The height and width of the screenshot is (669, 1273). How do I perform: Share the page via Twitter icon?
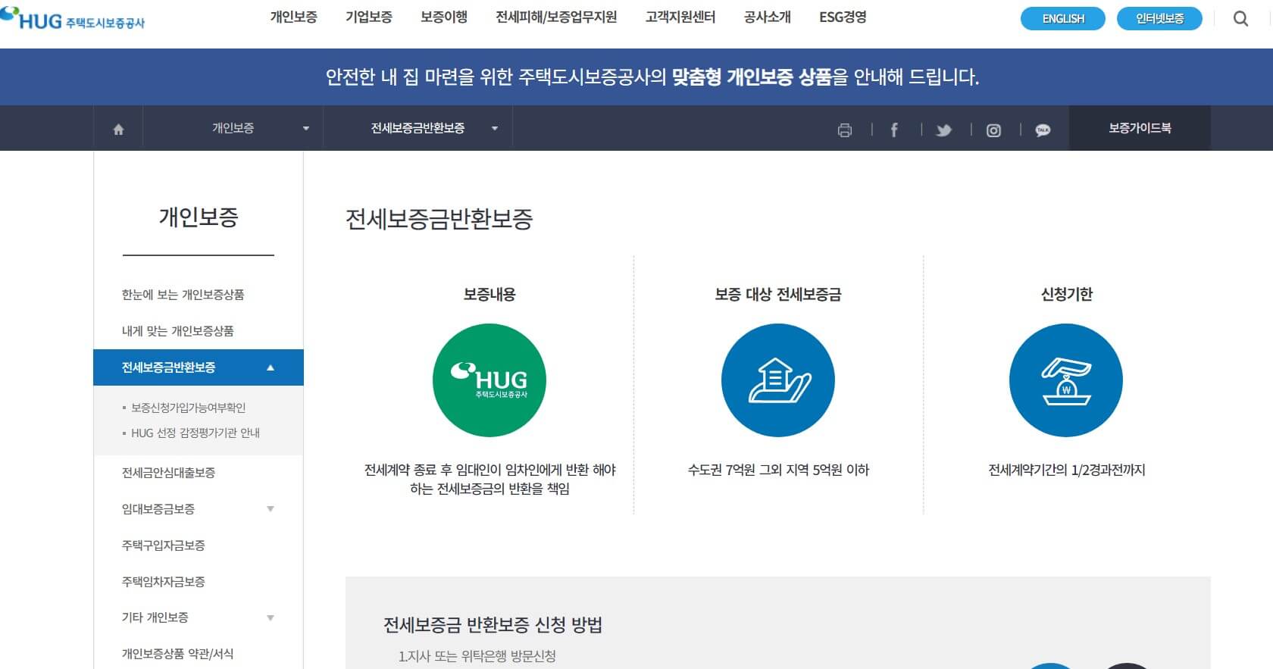point(943,130)
